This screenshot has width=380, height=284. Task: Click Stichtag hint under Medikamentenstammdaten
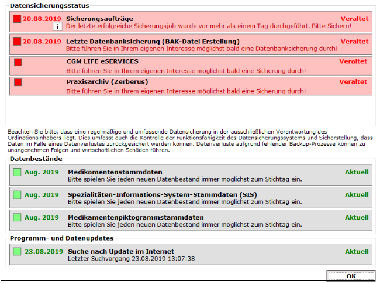click(x=185, y=179)
